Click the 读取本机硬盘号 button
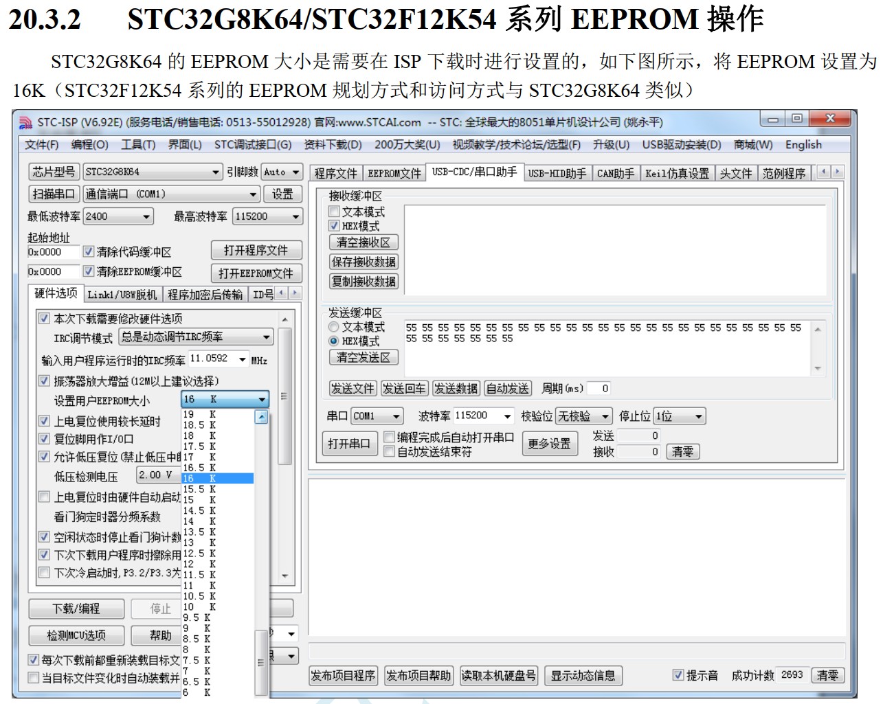883x704 pixels. point(498,676)
